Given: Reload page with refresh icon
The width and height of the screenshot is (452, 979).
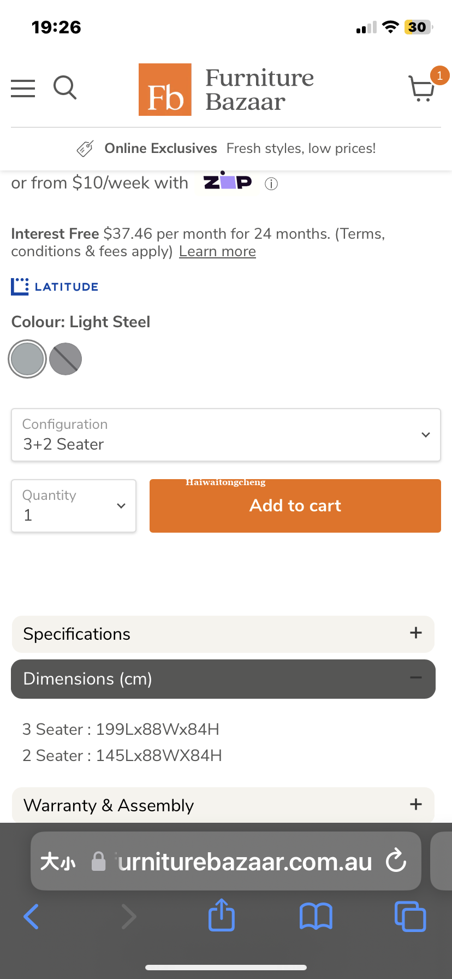Looking at the screenshot, I should click(x=396, y=861).
